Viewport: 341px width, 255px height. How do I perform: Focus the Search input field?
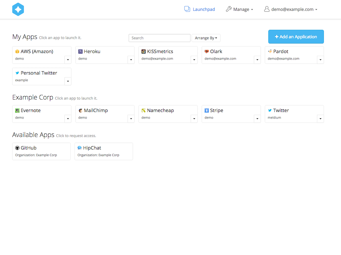point(160,38)
